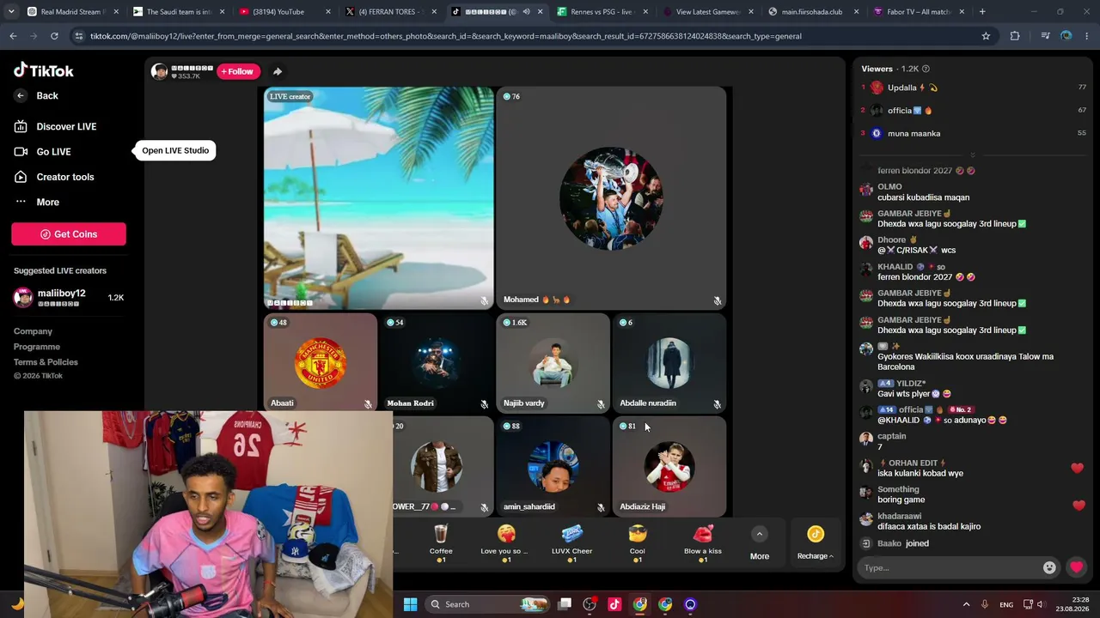The image size is (1100, 618).
Task: Open Discover LIVE in the sidebar
Action: coord(66,127)
